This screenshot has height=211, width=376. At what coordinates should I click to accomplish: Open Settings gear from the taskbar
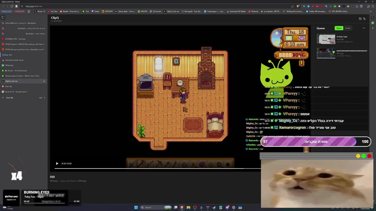pyautogui.click(x=234, y=207)
